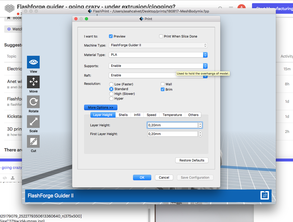Click the First Layer Height field
293x222 pixels.
coord(172,134)
